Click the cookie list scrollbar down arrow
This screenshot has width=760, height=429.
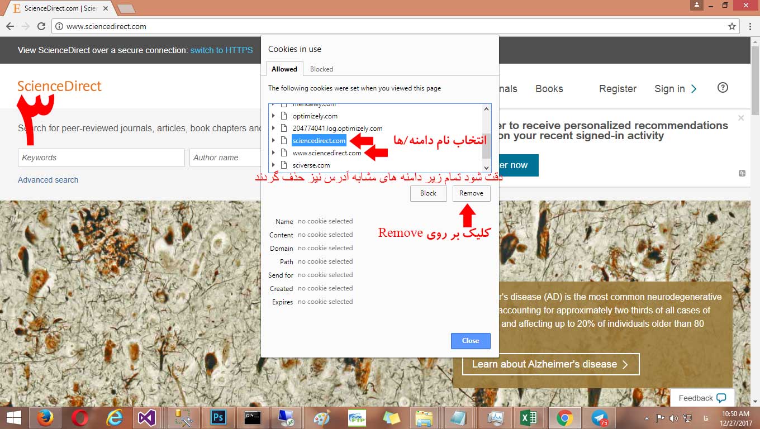[x=486, y=168]
